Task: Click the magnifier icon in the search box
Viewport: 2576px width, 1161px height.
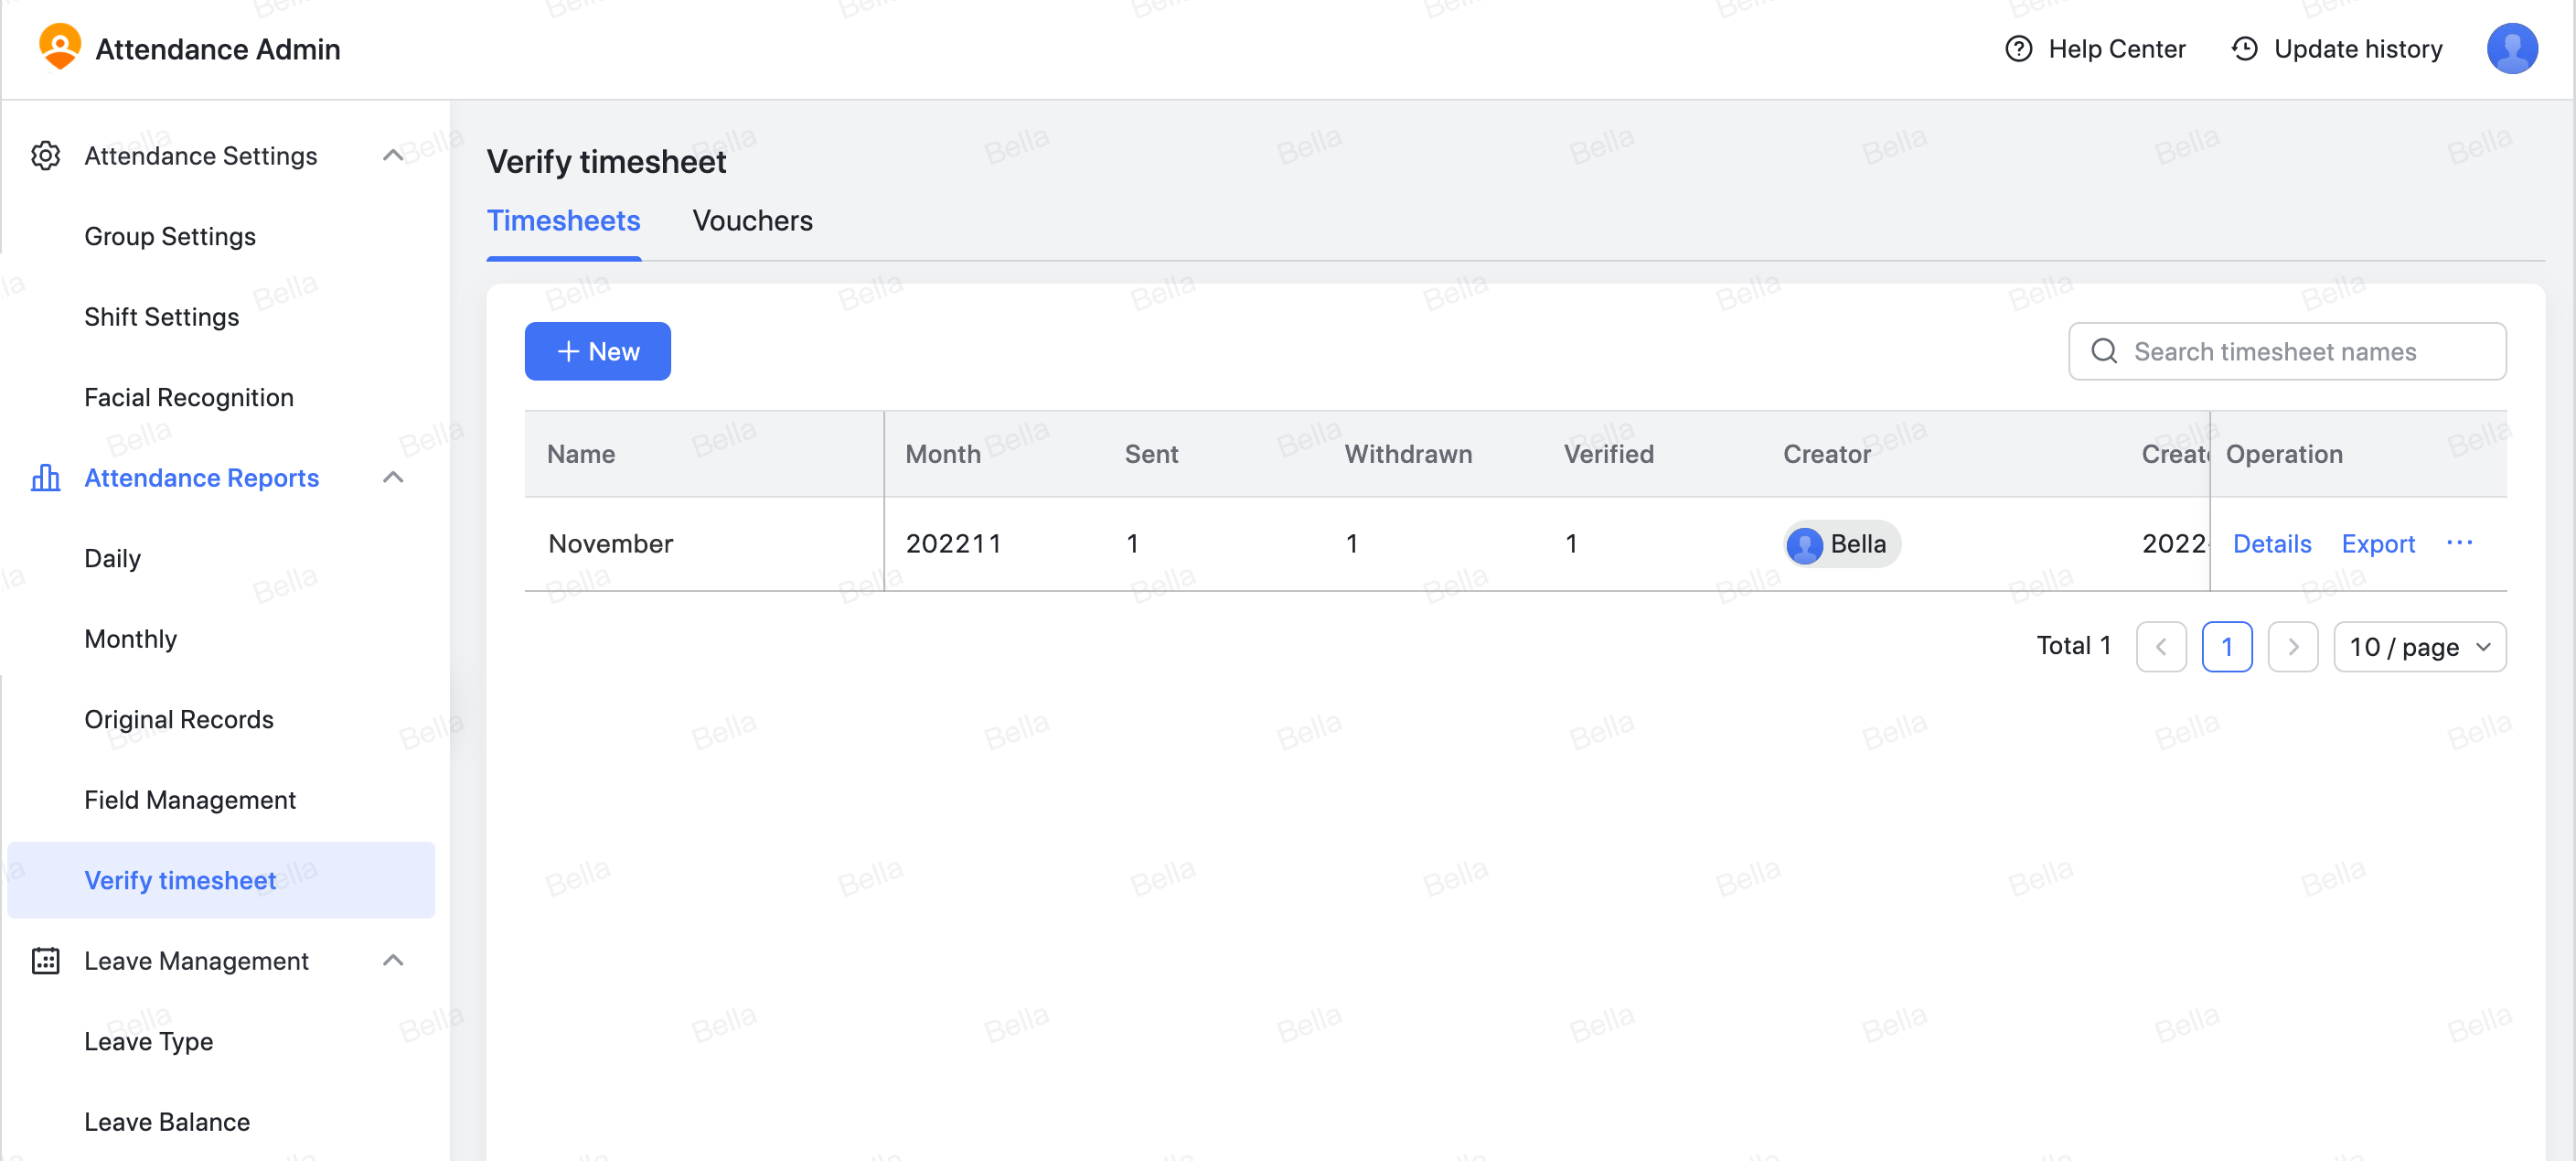Action: (x=2104, y=351)
